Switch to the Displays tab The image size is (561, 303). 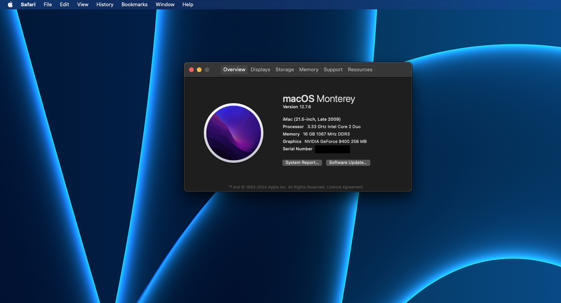click(260, 70)
